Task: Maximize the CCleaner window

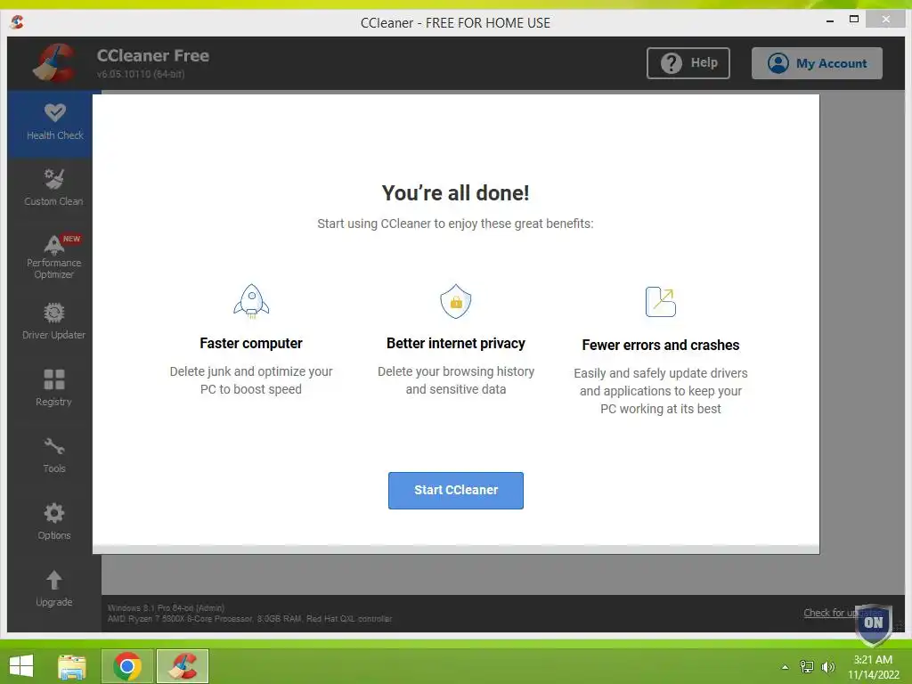Action: (x=854, y=20)
